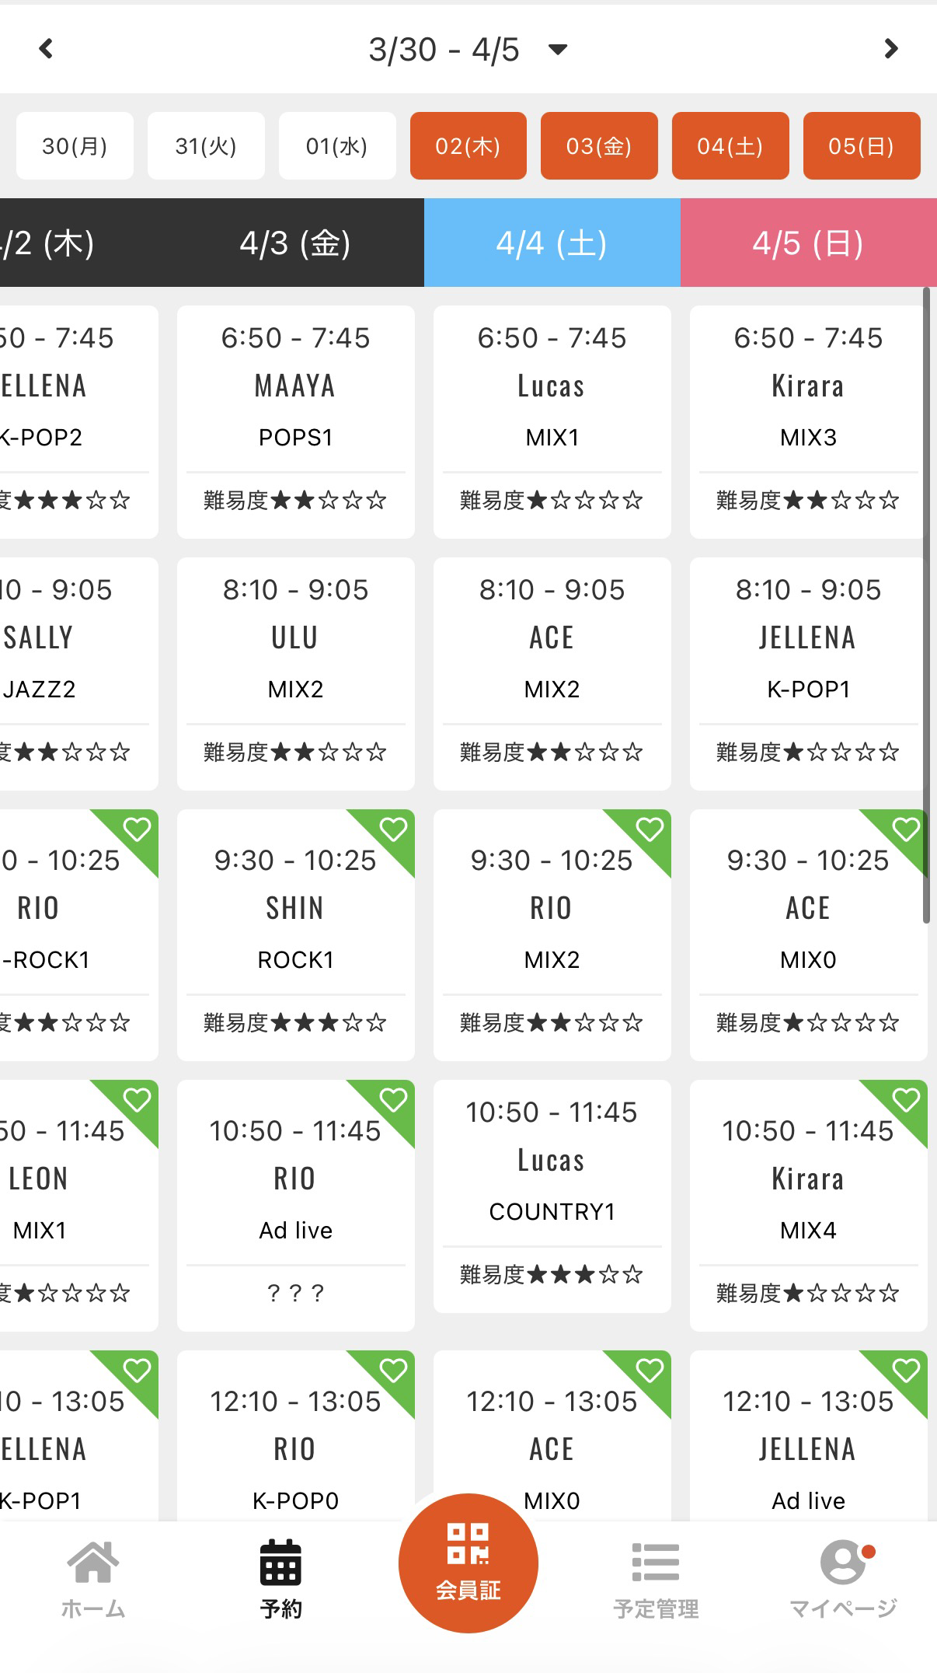Select the 03(金) day tab

click(599, 146)
